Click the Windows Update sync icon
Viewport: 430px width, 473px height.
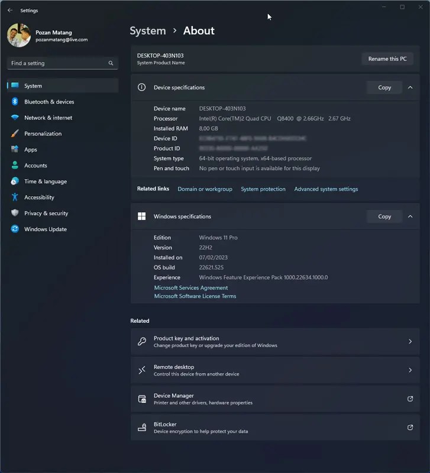pyautogui.click(x=15, y=229)
